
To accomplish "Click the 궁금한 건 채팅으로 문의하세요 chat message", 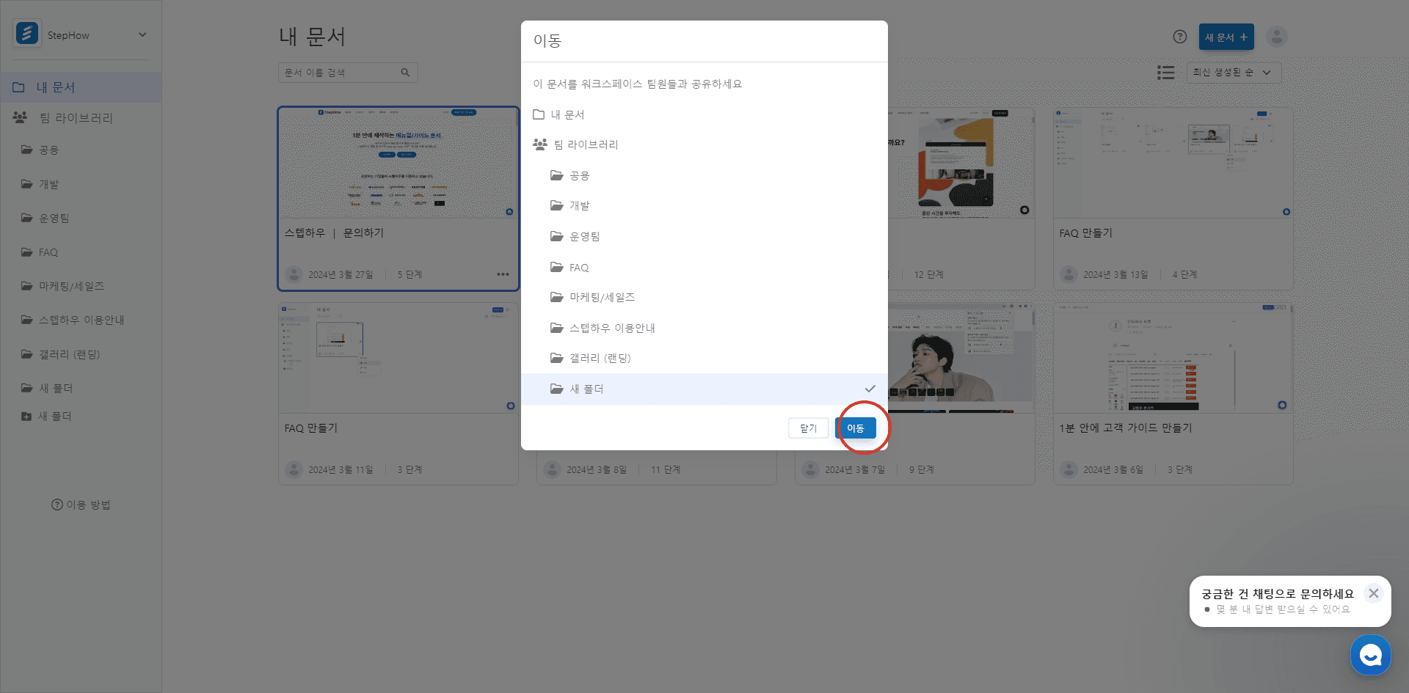I will [x=1278, y=594].
